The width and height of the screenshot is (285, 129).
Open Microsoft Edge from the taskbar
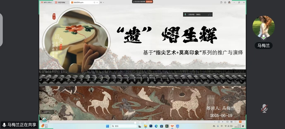(x=156, y=126)
